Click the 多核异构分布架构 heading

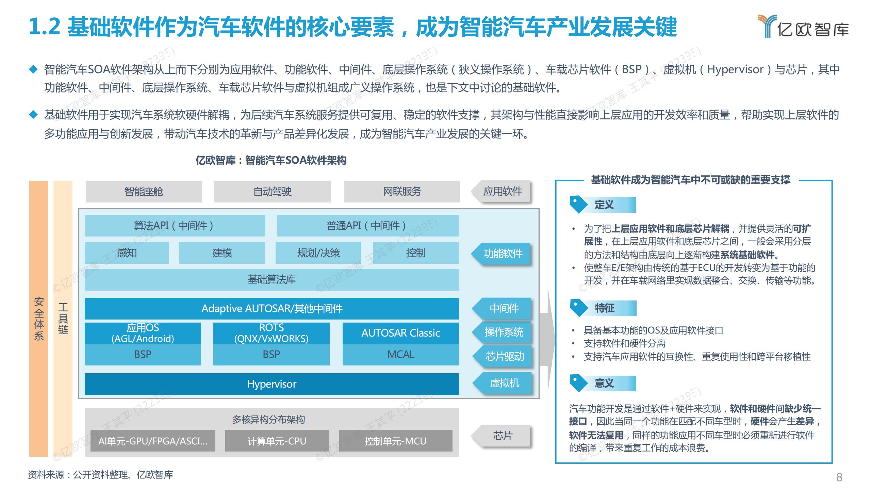click(268, 420)
